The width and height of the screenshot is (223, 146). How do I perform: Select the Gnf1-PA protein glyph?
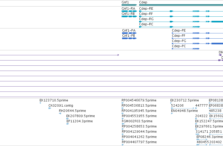click(129, 33)
